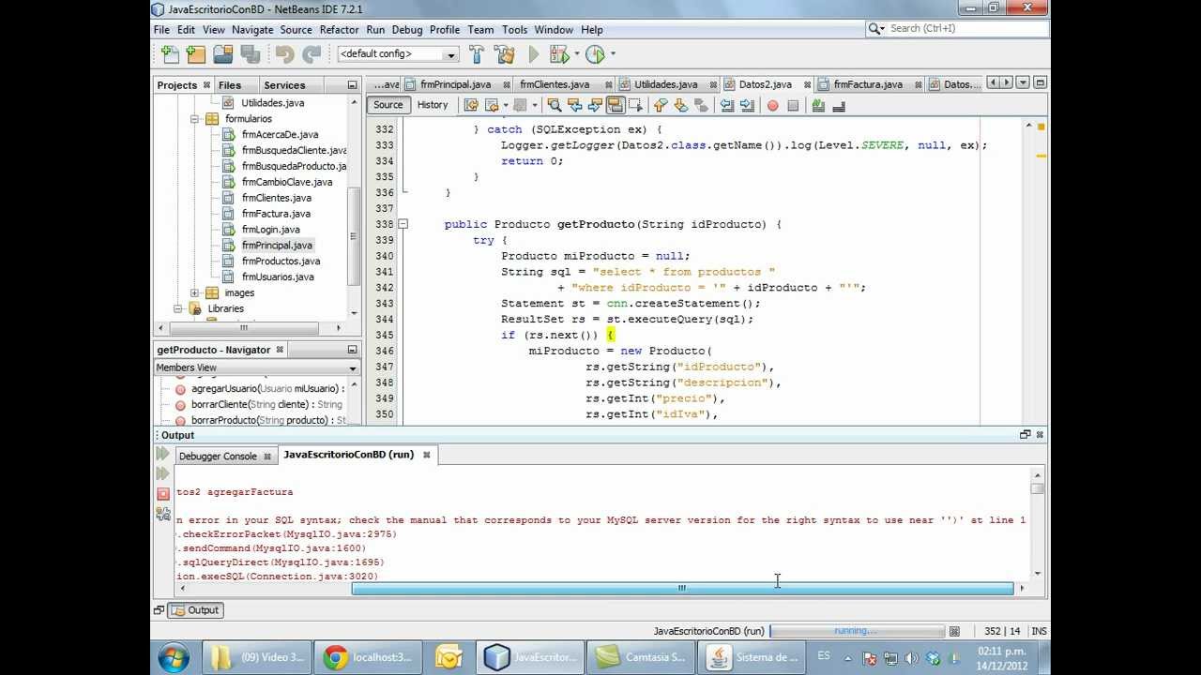Click the New Project toolbar icon

196,54
